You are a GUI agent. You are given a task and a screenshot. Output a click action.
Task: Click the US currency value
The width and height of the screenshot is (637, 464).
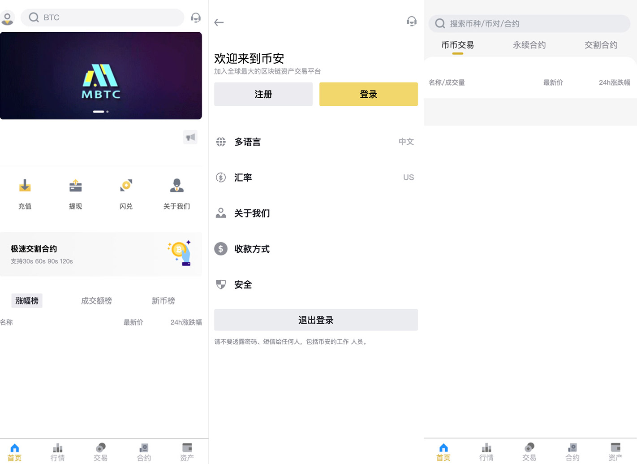point(409,178)
